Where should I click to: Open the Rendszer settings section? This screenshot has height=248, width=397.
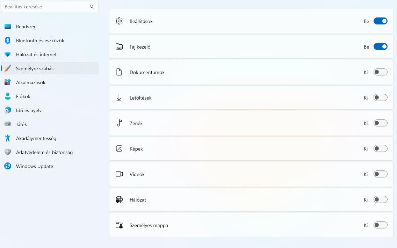point(26,27)
